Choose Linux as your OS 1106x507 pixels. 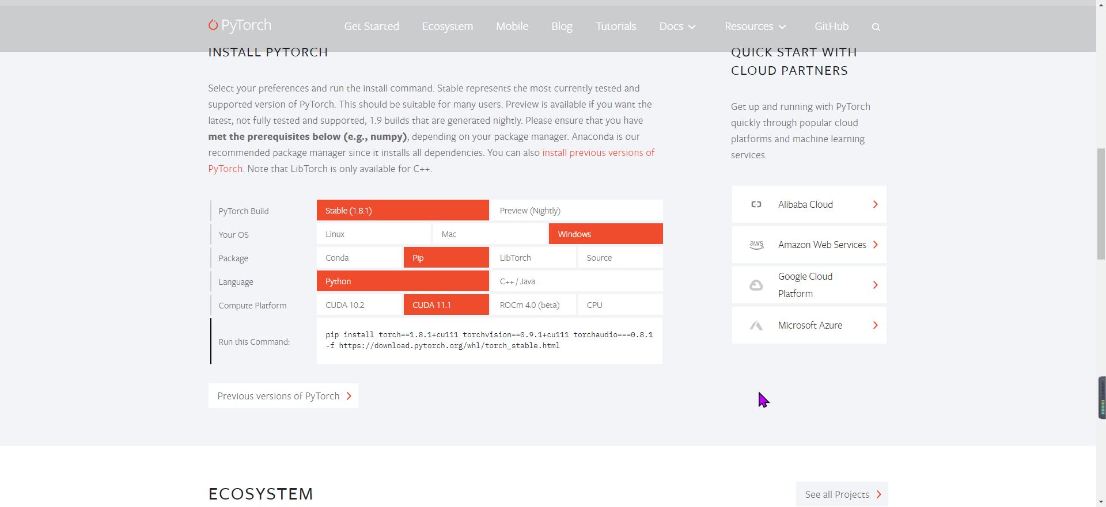pos(374,234)
